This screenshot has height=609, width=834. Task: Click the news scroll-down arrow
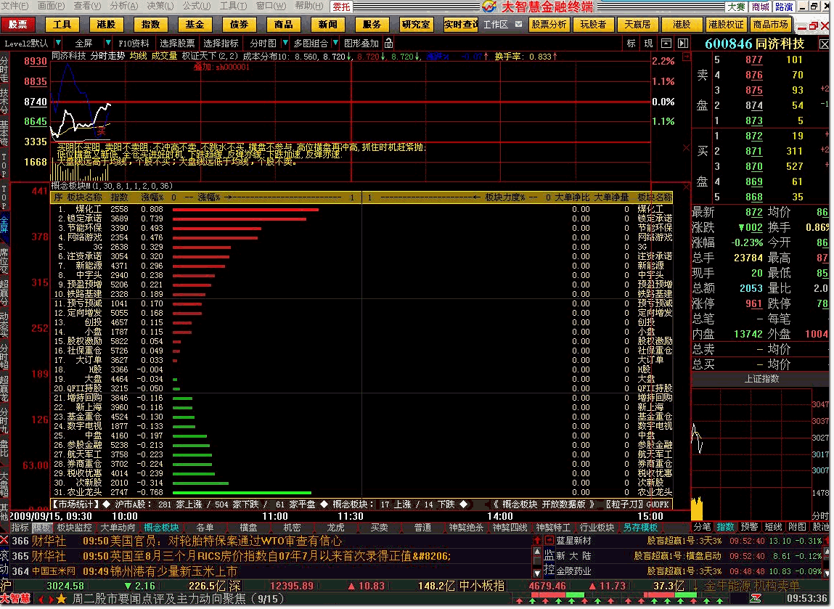tap(537, 573)
